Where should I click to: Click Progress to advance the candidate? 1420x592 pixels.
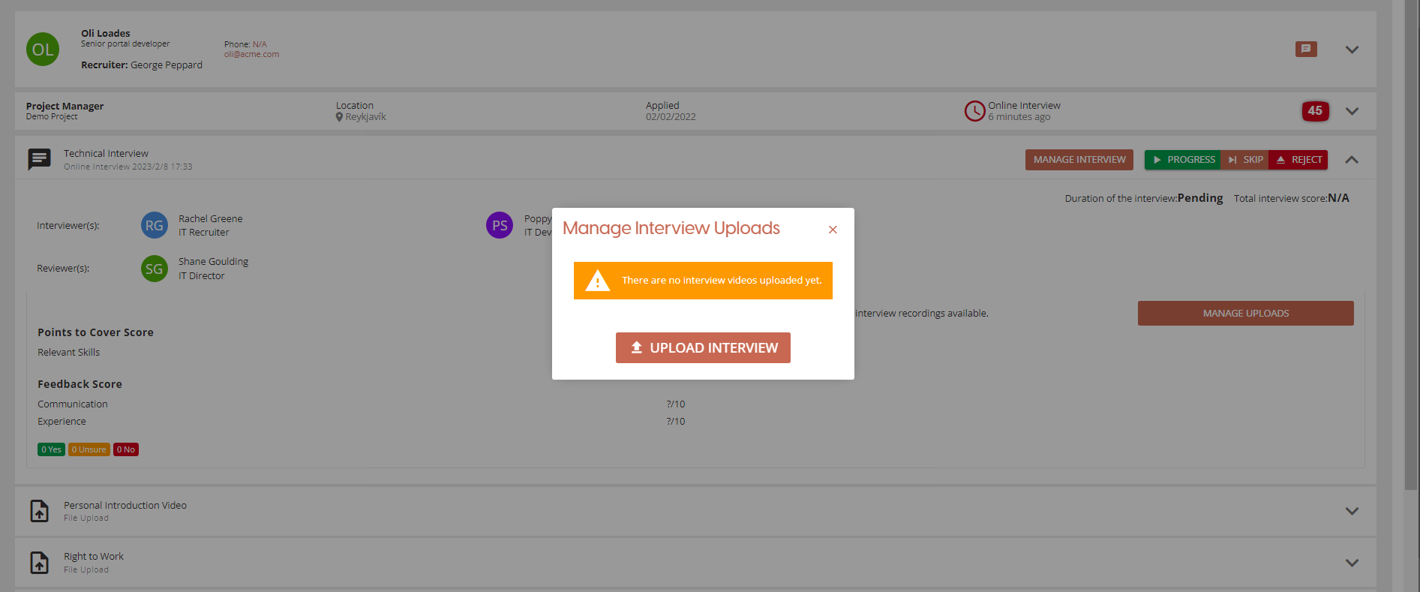pyautogui.click(x=1182, y=160)
